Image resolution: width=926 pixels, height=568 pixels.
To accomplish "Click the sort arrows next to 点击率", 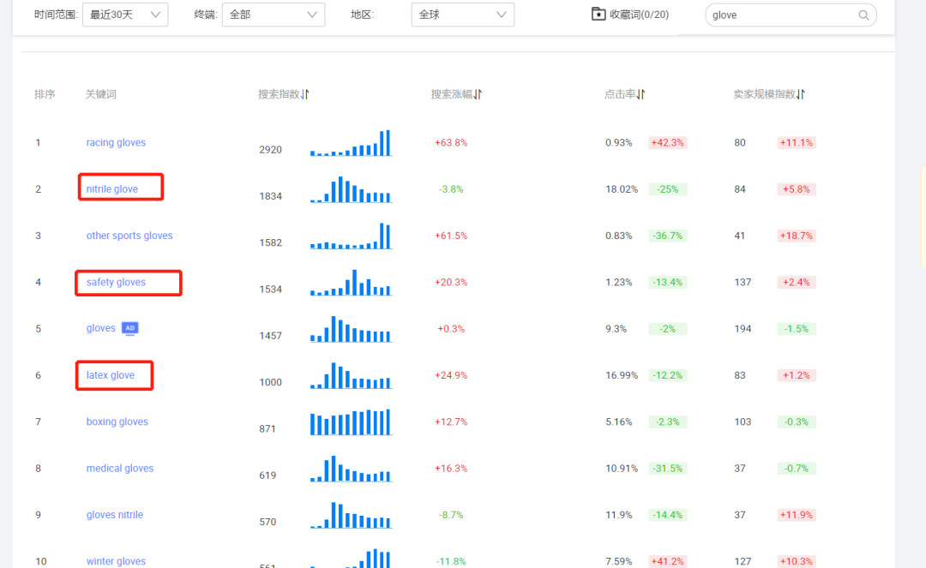I will pyautogui.click(x=640, y=93).
